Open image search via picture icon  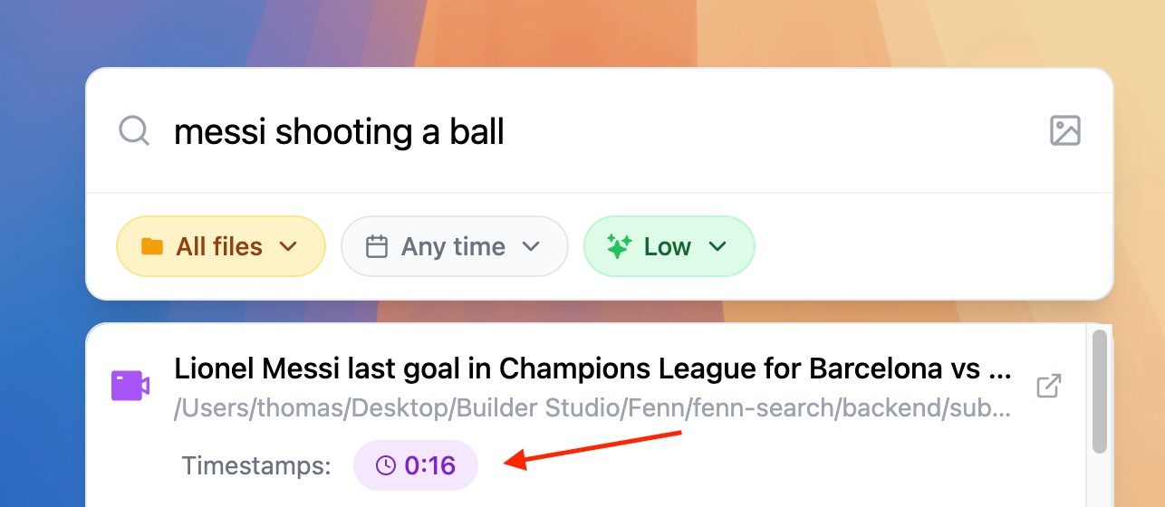(x=1065, y=131)
